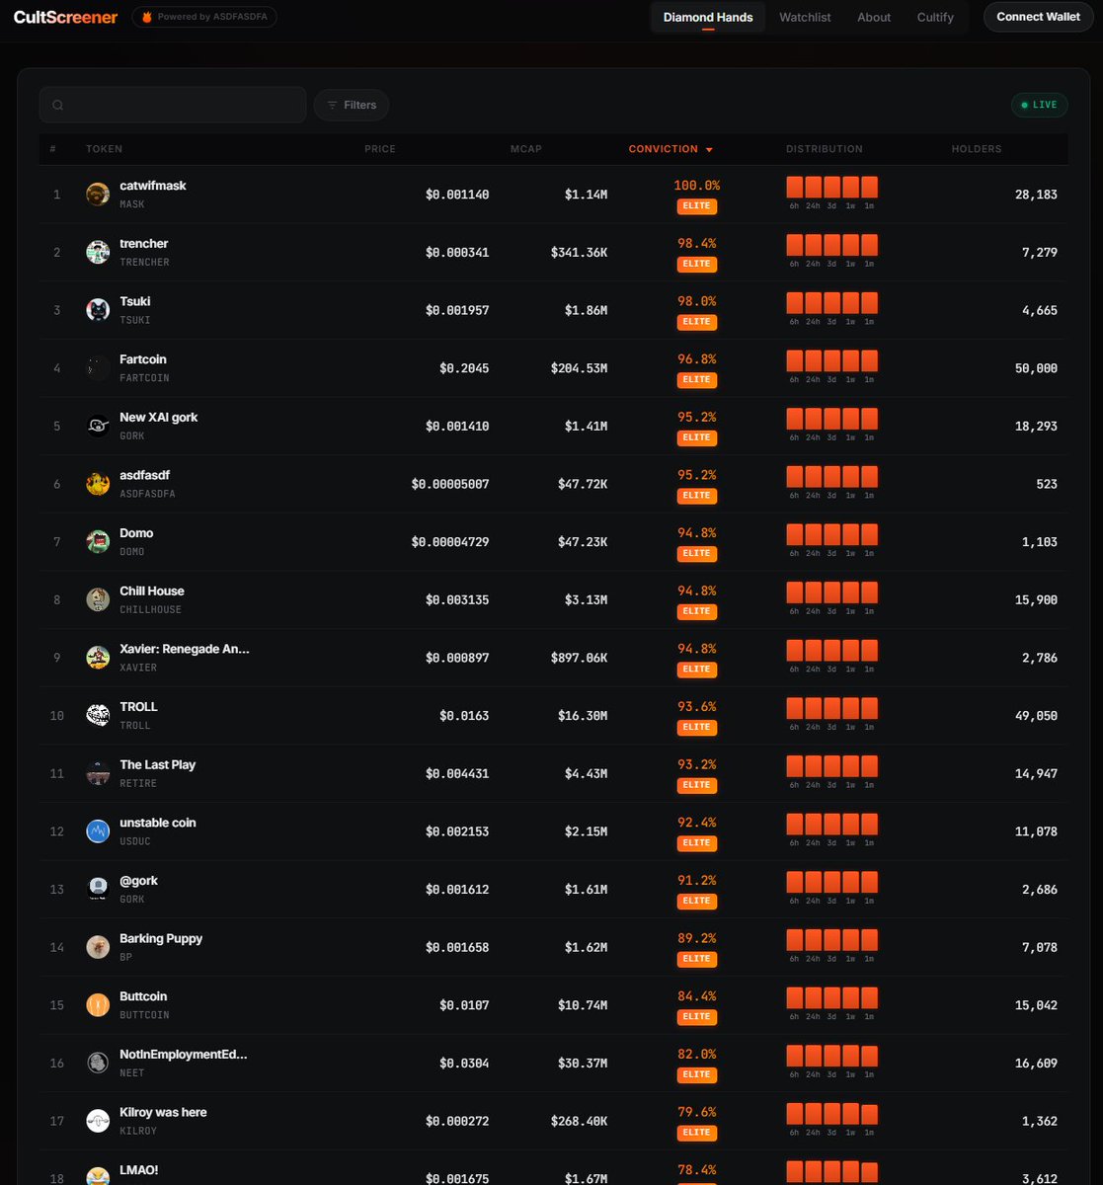Click the Domo token avatar
Viewport: 1103px width, 1185px height.
pos(98,541)
